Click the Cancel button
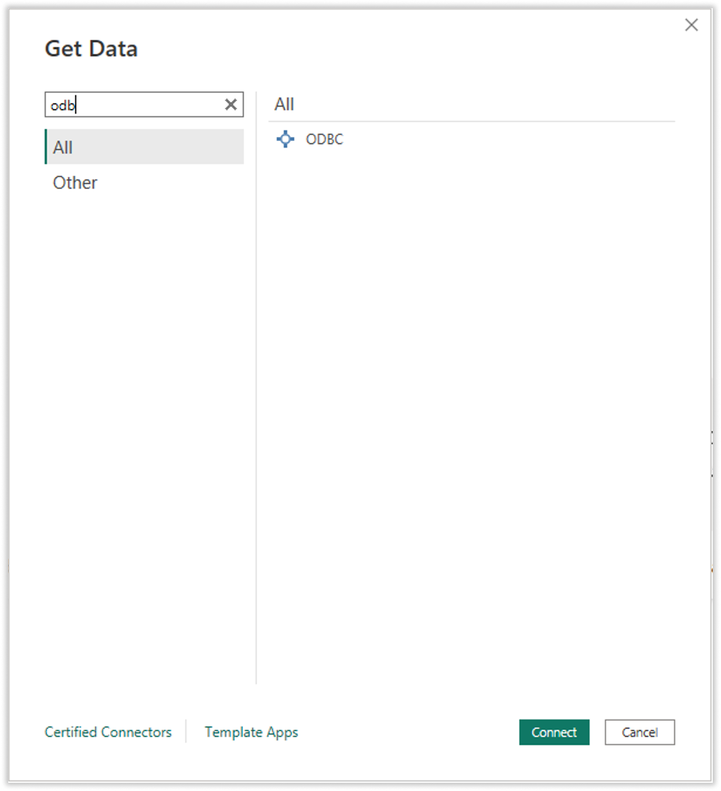Image resolution: width=721 pixels, height=791 pixels. [640, 732]
